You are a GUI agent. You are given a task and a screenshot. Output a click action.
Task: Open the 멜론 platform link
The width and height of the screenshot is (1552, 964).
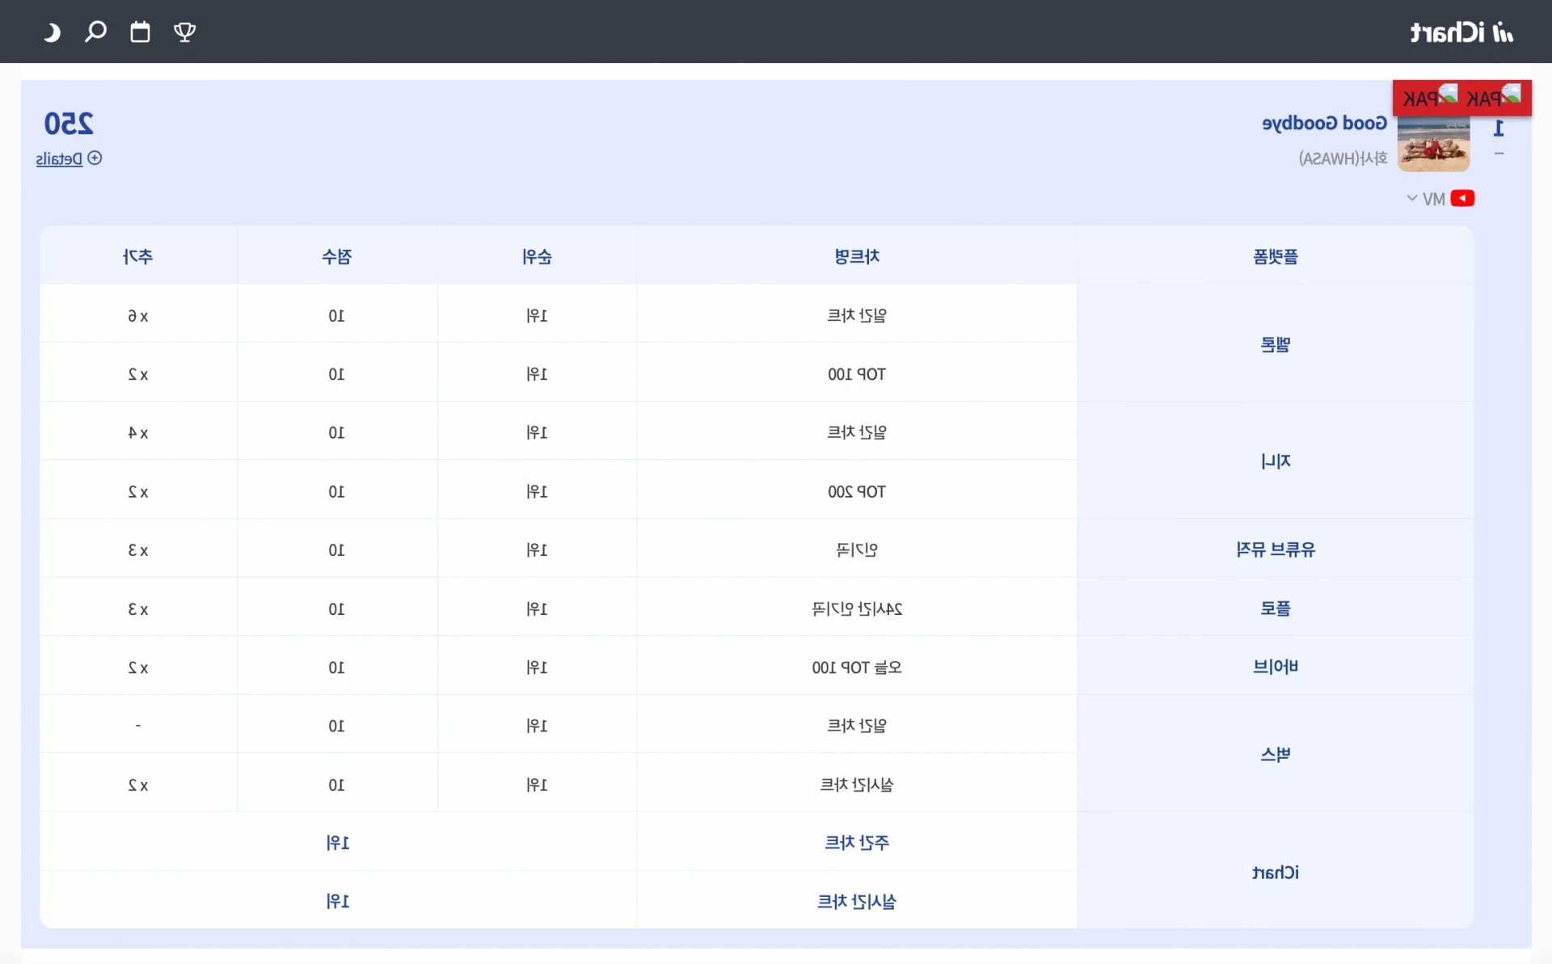pos(1276,345)
